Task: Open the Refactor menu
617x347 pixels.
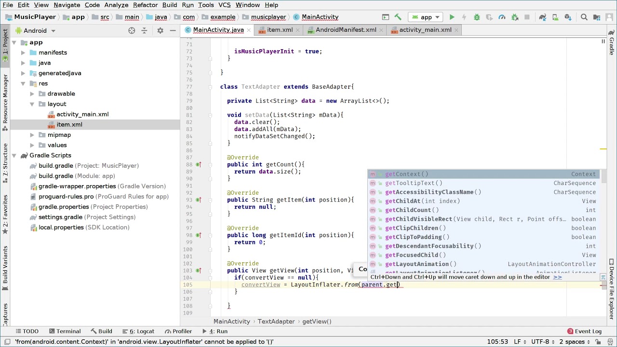Action: point(145,5)
